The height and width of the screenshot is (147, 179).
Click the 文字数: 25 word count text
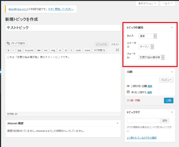pyautogui.click(x=12, y=114)
